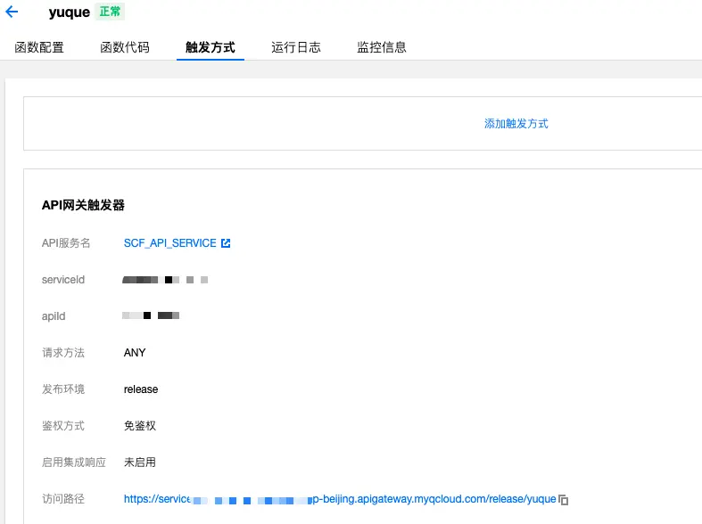Click the 访问路径 label

[x=63, y=499]
